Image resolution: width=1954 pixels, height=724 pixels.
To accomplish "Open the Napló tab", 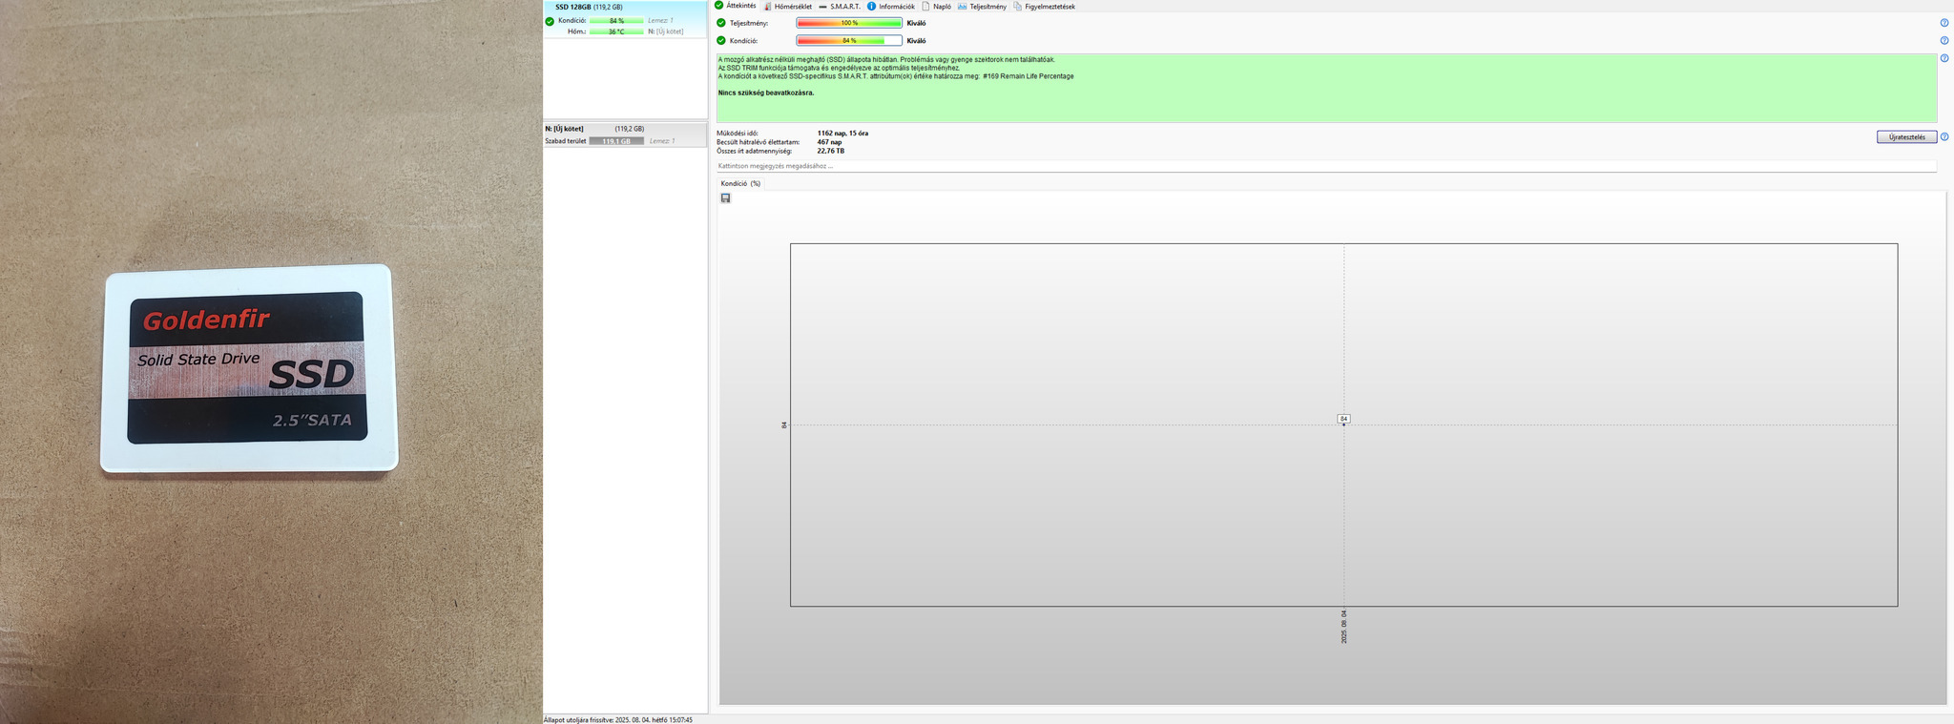I will coord(936,7).
